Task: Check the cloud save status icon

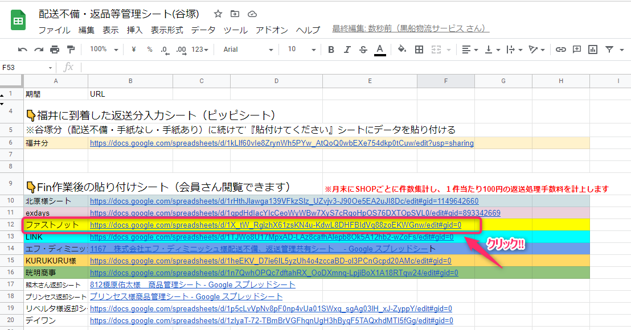Action: (252, 14)
